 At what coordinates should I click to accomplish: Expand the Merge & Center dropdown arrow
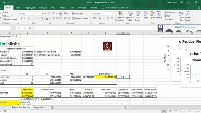[90, 19]
